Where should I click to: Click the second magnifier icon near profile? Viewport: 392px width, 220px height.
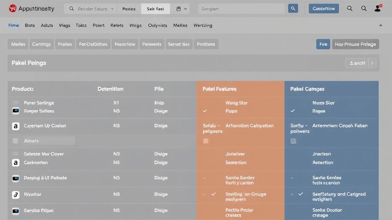click(x=364, y=9)
